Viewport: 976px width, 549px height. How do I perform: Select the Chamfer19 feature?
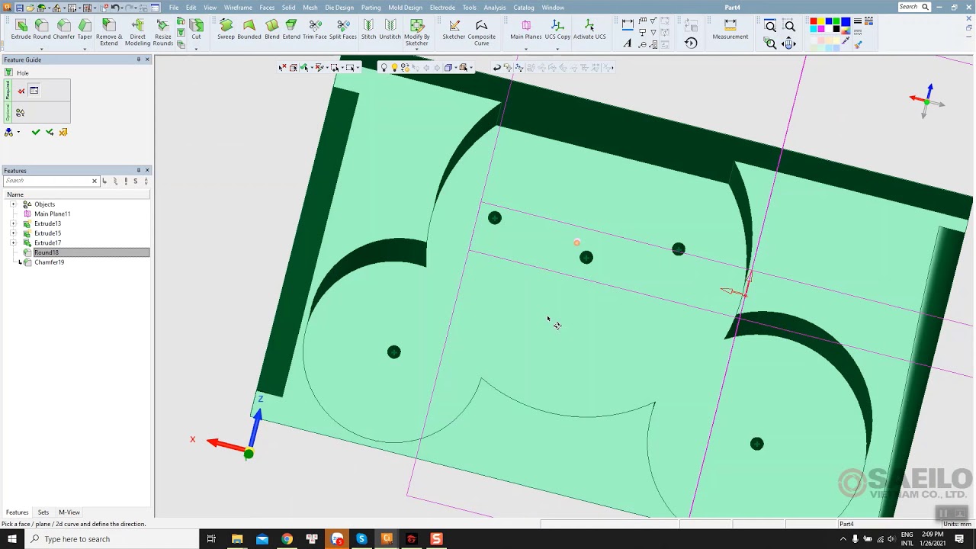click(x=49, y=262)
